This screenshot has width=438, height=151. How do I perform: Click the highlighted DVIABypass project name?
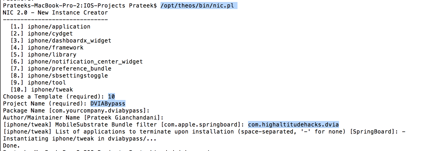click(x=108, y=103)
